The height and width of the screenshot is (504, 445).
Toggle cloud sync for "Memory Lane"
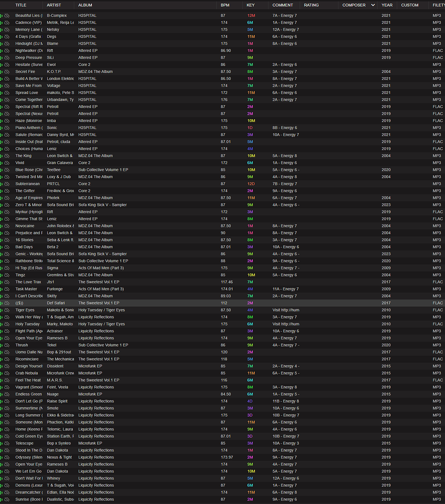click(x=7, y=29)
